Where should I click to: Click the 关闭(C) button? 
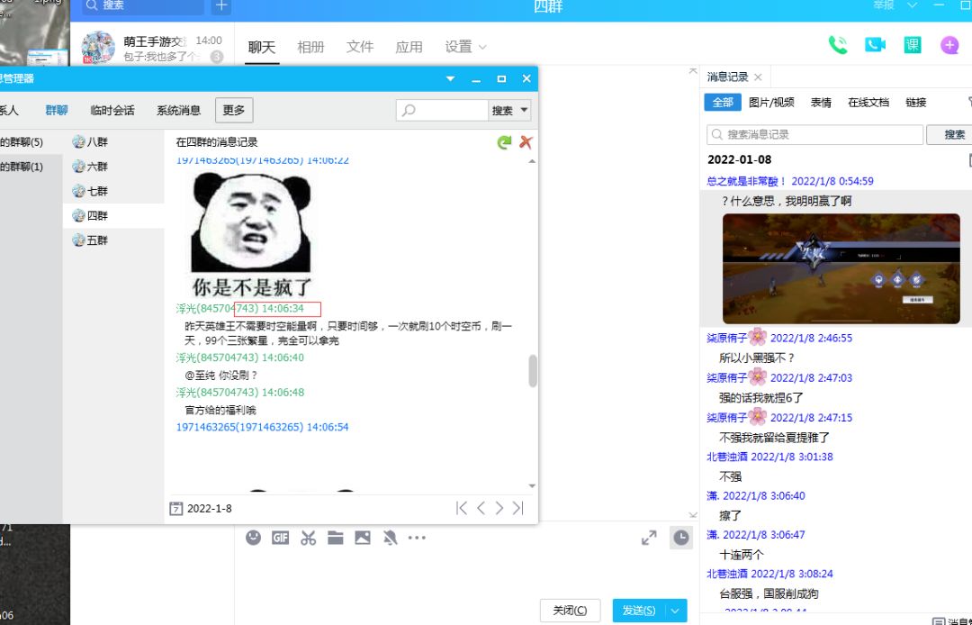click(570, 611)
